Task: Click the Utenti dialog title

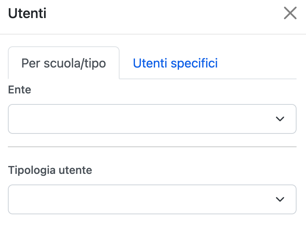Action: pos(28,14)
